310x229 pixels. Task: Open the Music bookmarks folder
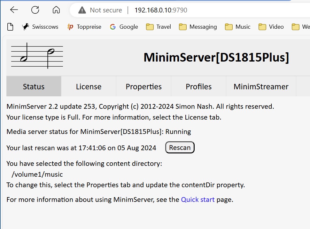tap(238, 26)
